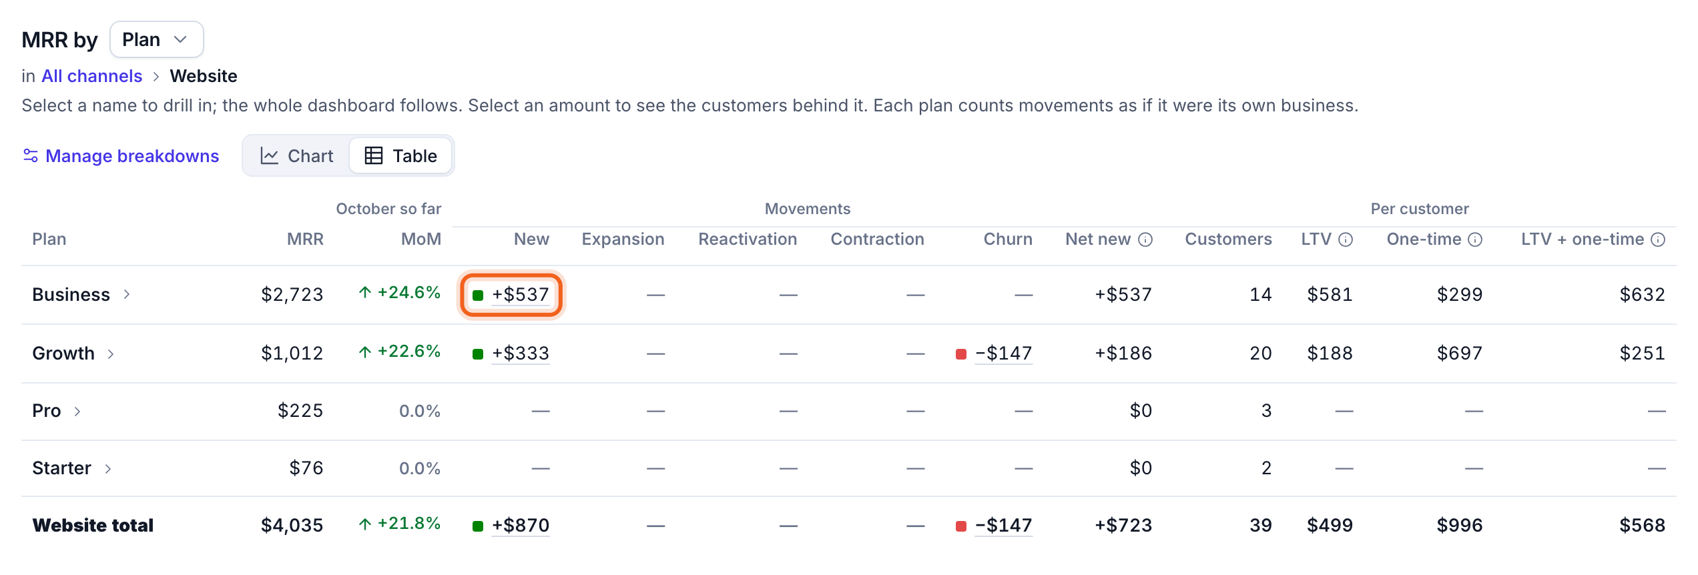Click the LTV + one-time info icon
The width and height of the screenshot is (1698, 575).
click(1658, 239)
